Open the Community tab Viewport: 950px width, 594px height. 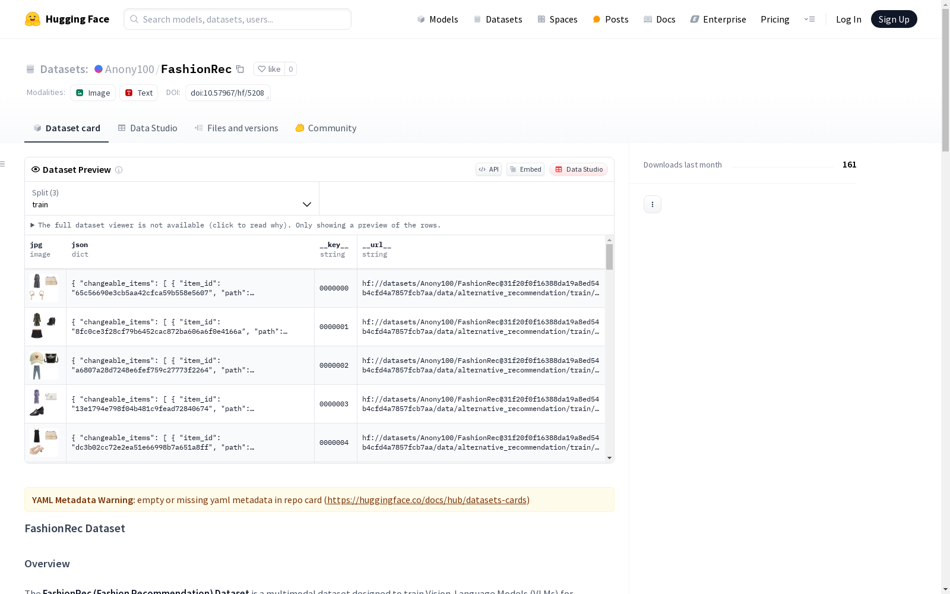[326, 128]
